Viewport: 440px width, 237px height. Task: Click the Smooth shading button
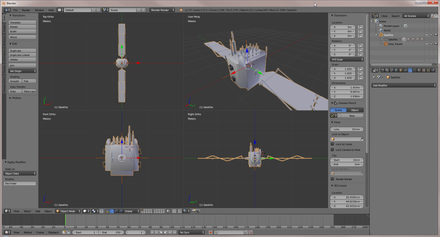pos(15,81)
